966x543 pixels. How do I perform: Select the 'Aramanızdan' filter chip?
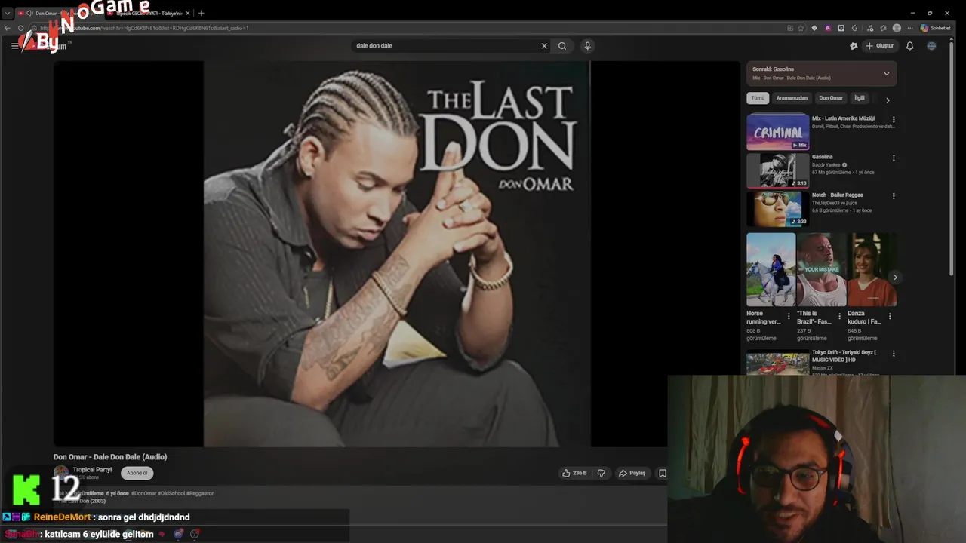pos(792,98)
